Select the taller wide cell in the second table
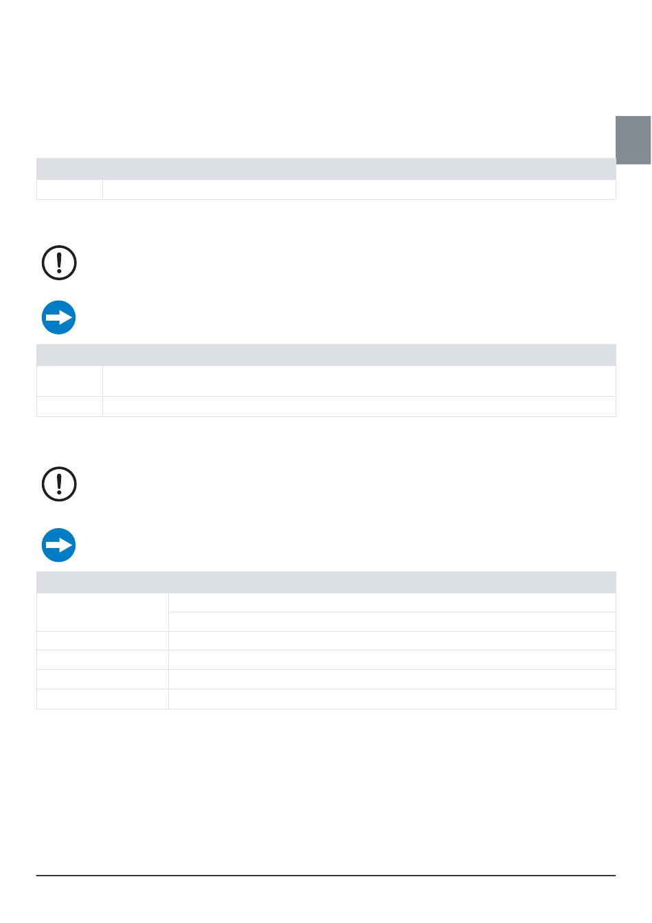The width and height of the screenshot is (652, 923). tap(359, 381)
